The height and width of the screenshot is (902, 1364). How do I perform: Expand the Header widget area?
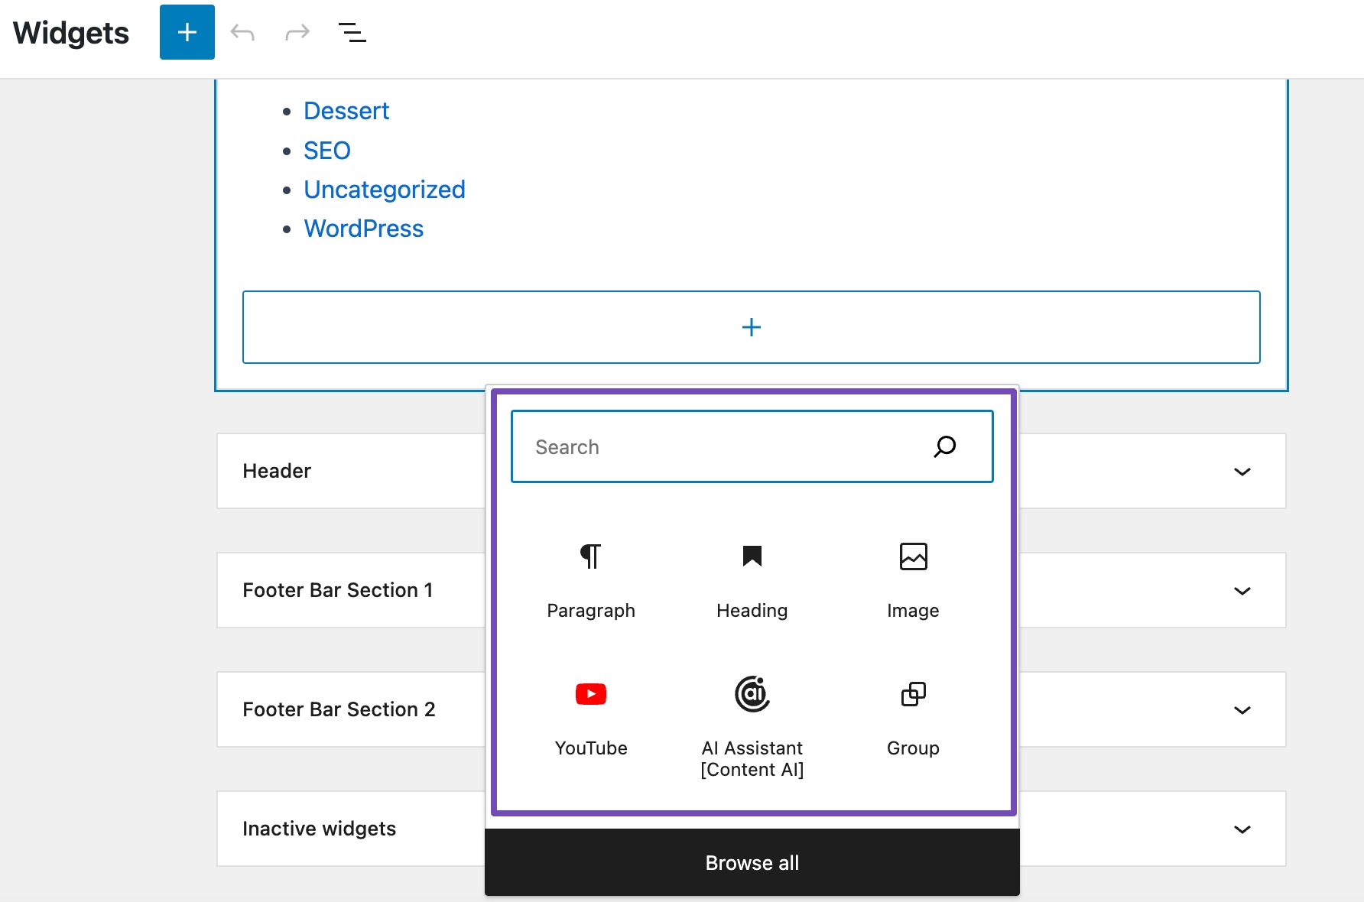point(1242,472)
